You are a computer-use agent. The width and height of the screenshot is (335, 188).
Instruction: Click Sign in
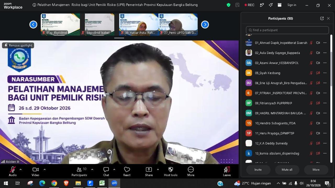292,5
